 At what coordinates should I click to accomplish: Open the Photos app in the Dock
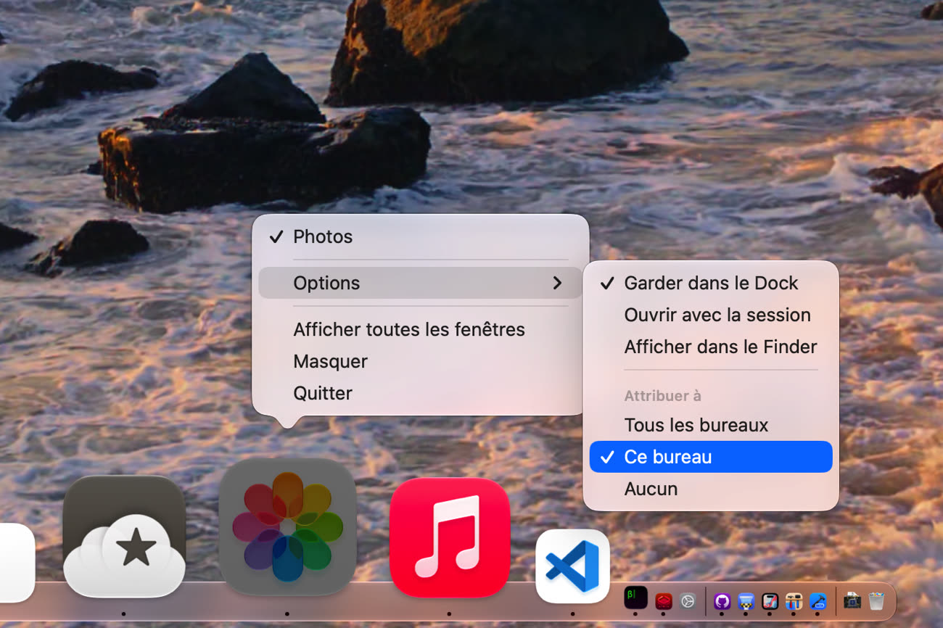(287, 527)
